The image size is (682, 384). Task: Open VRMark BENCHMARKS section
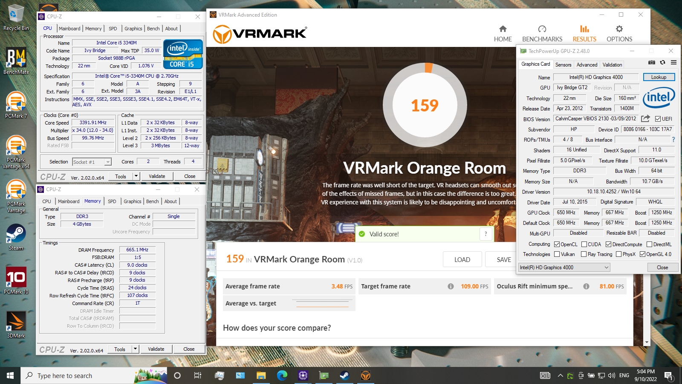(x=542, y=34)
